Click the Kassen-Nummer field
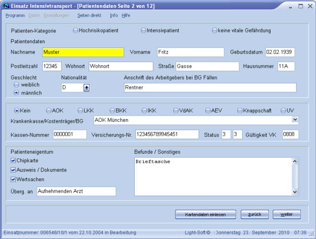The width and height of the screenshot is (316, 239). click(70, 134)
